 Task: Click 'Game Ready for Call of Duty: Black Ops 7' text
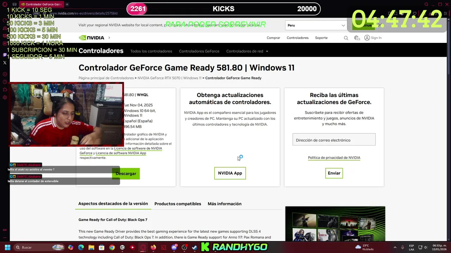coord(113,220)
